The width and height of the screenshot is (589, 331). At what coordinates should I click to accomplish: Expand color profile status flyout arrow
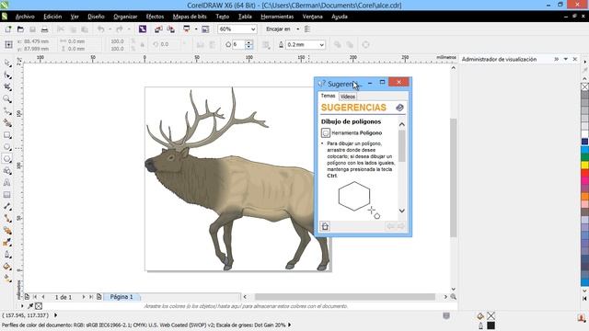(x=290, y=325)
